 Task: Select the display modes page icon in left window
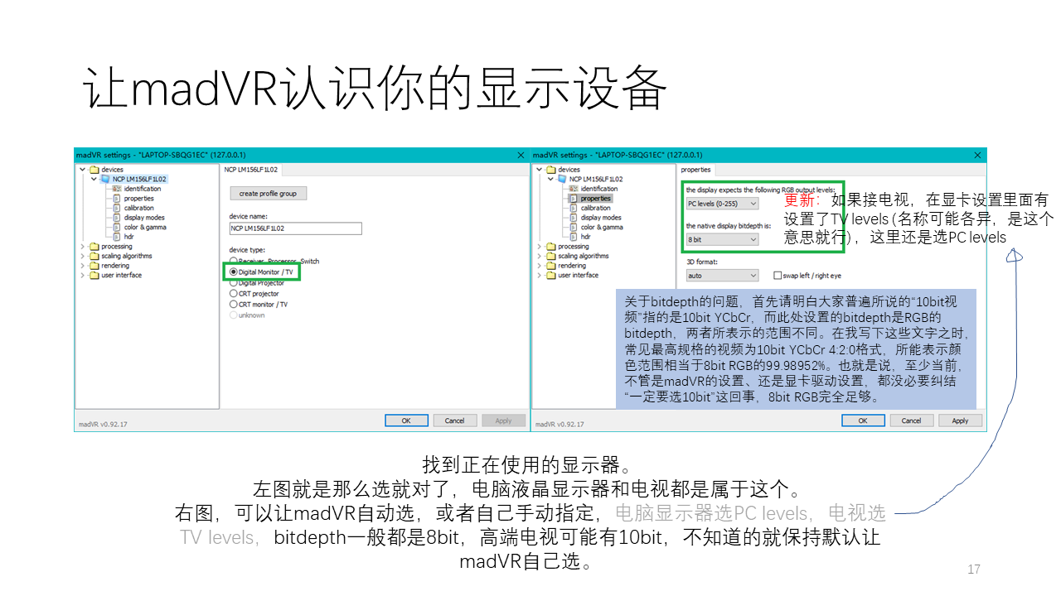[x=117, y=218]
